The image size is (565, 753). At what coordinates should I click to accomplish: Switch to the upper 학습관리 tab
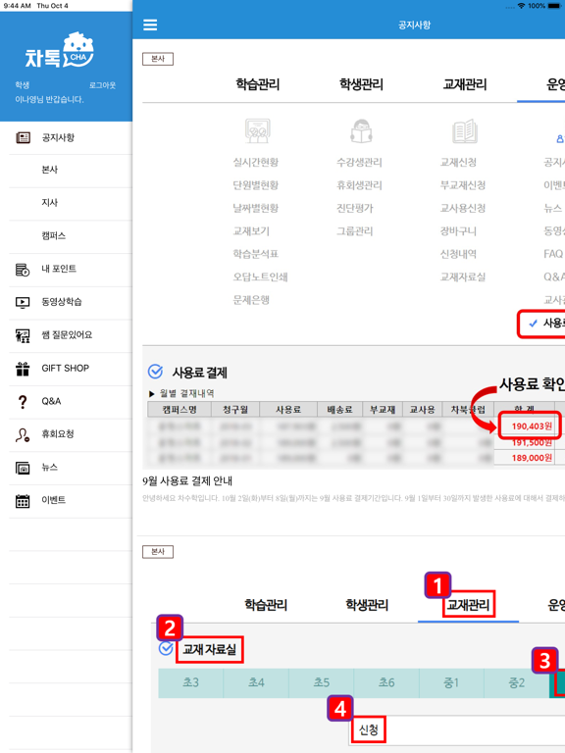[x=258, y=84]
